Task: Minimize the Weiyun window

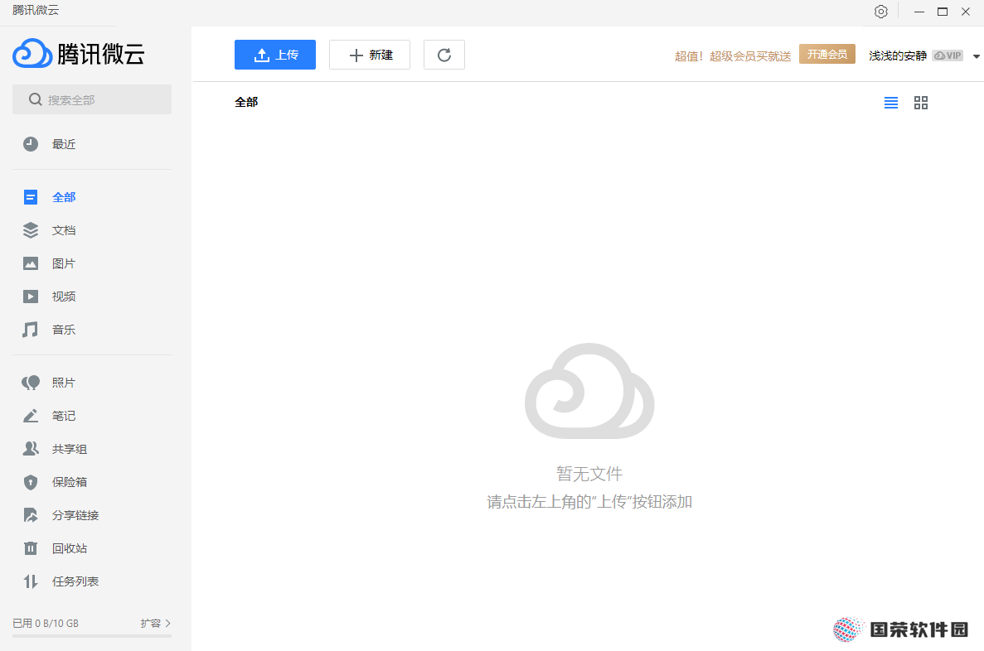Action: click(x=919, y=12)
